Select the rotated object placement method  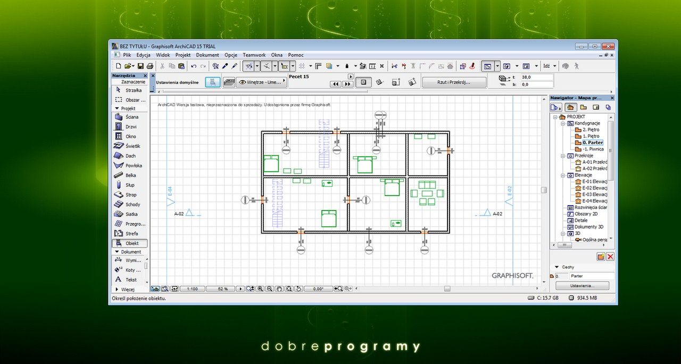379,82
